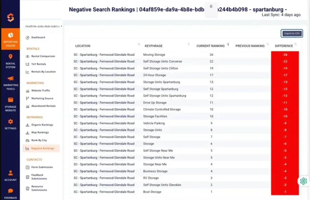Open the Map Rankings page
This screenshot has width=310, height=200.
tap(40, 133)
